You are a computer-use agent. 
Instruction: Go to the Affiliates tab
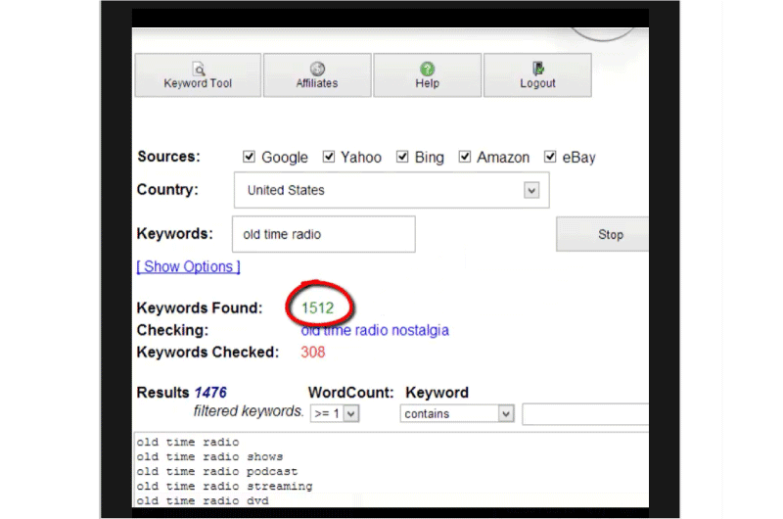point(317,75)
